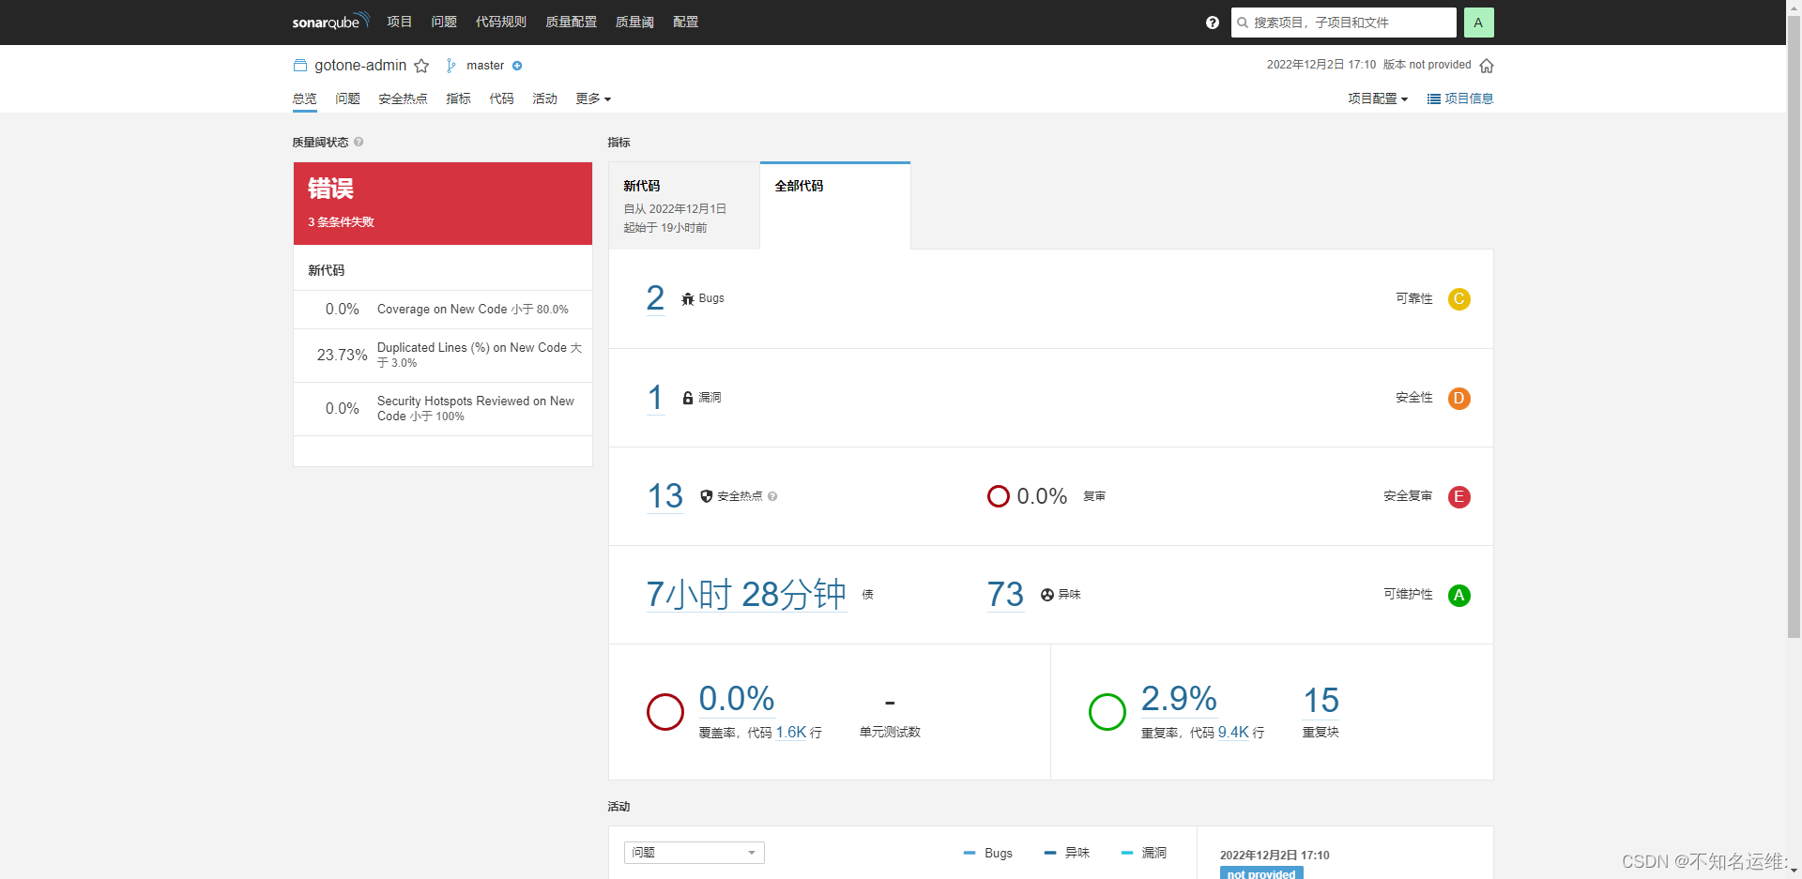Image resolution: width=1802 pixels, height=879 pixels.
Task: Toggle the 异味 series in the activity legend
Action: click(x=1065, y=853)
